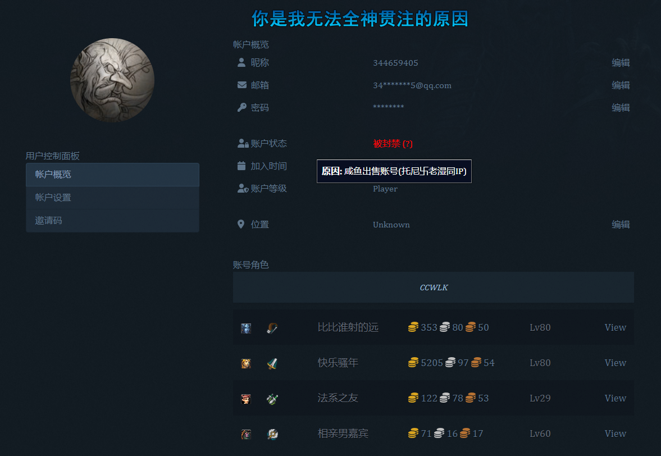
Task: Click the key icon beside 密码
Action: (241, 108)
